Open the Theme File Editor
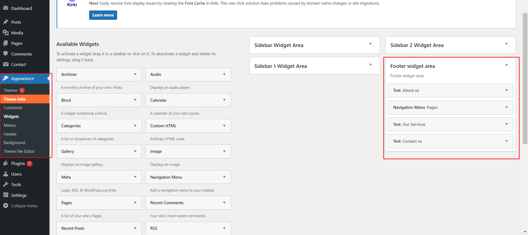Screen dimensions: 528x235 point(19,151)
